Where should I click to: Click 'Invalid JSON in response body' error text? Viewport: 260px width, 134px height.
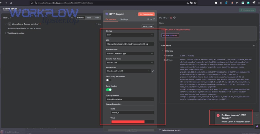(175, 30)
